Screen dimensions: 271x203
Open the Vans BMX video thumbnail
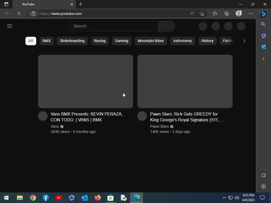[85, 81]
